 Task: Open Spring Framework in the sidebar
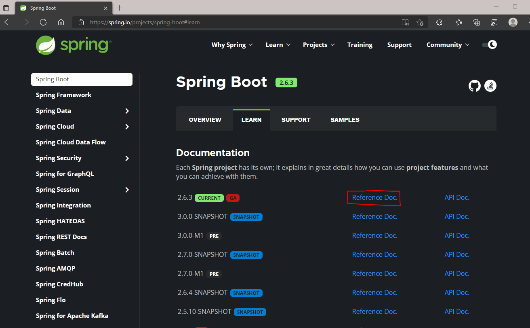[x=63, y=95]
